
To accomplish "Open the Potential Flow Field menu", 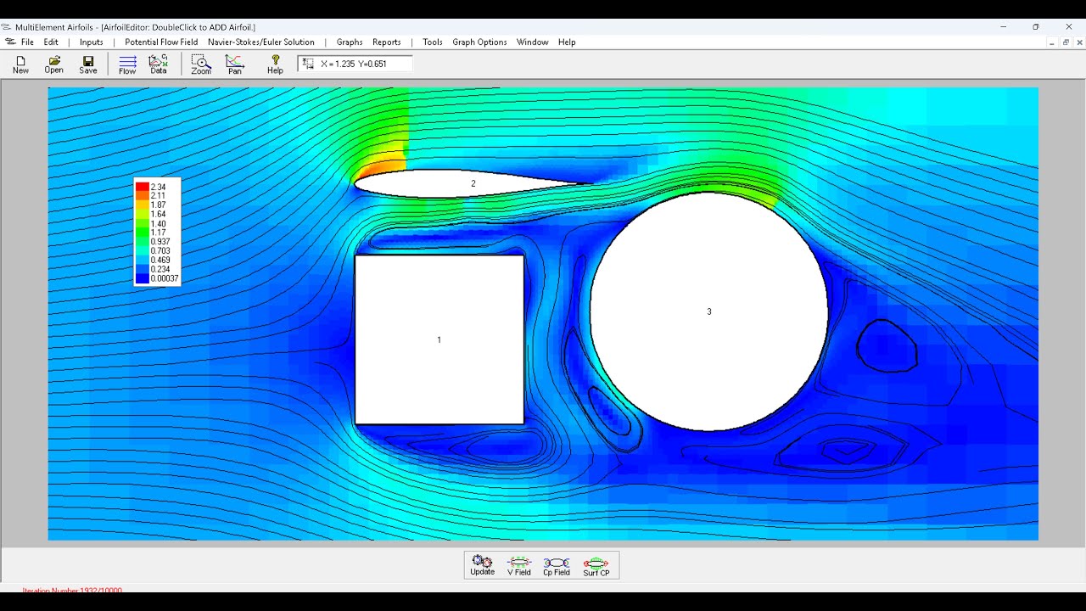I will pos(161,42).
